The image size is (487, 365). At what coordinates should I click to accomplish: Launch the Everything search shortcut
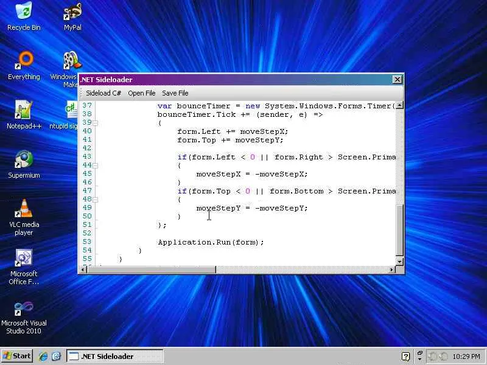[x=24, y=66]
